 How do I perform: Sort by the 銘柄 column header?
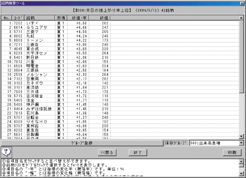pyautogui.click(x=39, y=18)
